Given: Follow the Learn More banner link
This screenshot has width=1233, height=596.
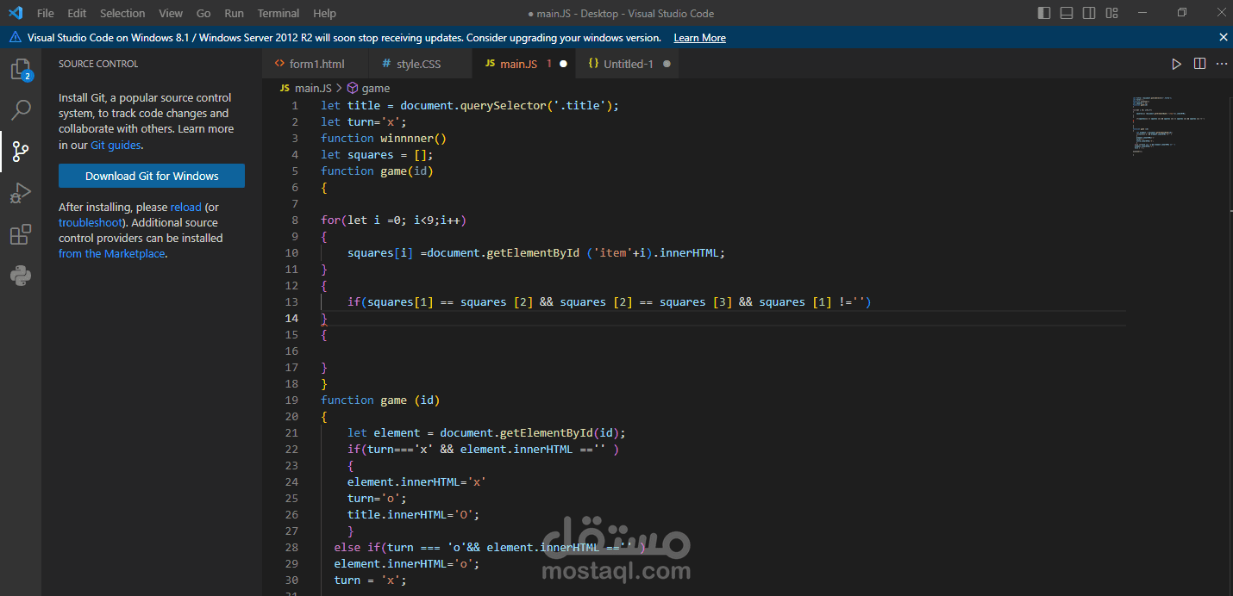Looking at the screenshot, I should 699,38.
